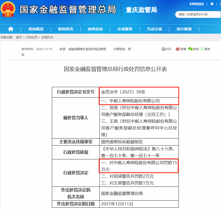Click 总局机关 in the breadcrumb

(47, 37)
